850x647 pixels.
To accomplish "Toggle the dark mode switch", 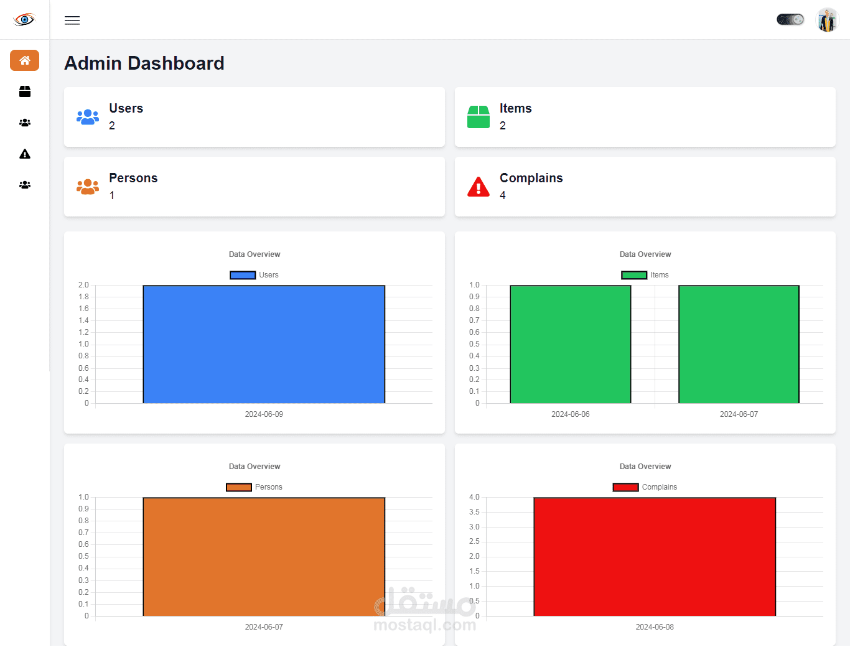I will coord(790,20).
